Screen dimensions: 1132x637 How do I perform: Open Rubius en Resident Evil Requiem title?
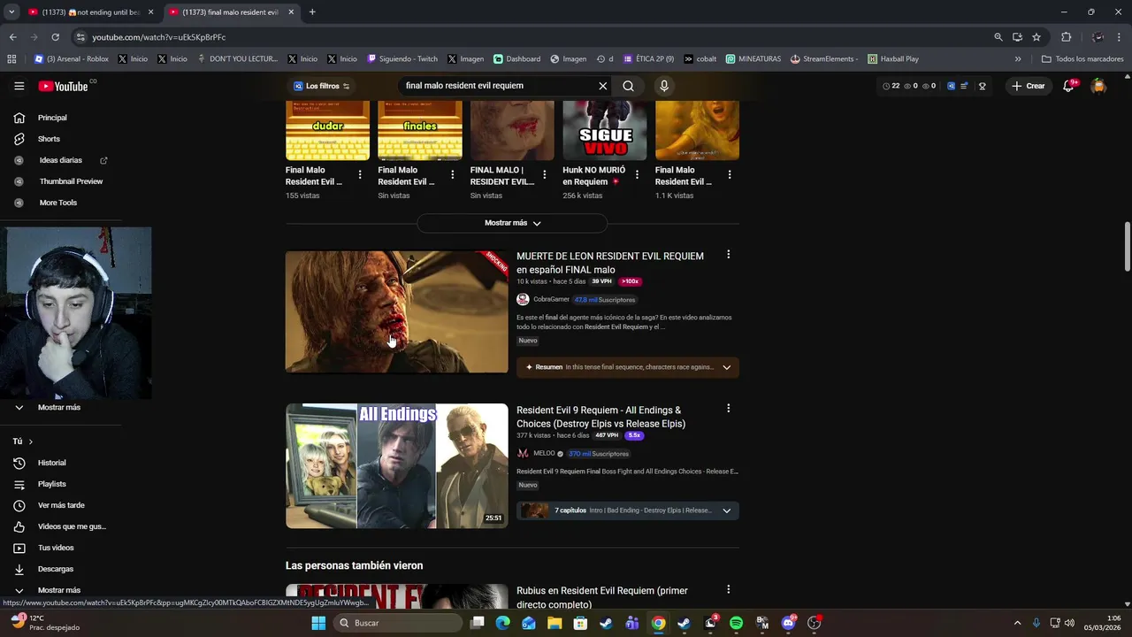(x=602, y=597)
